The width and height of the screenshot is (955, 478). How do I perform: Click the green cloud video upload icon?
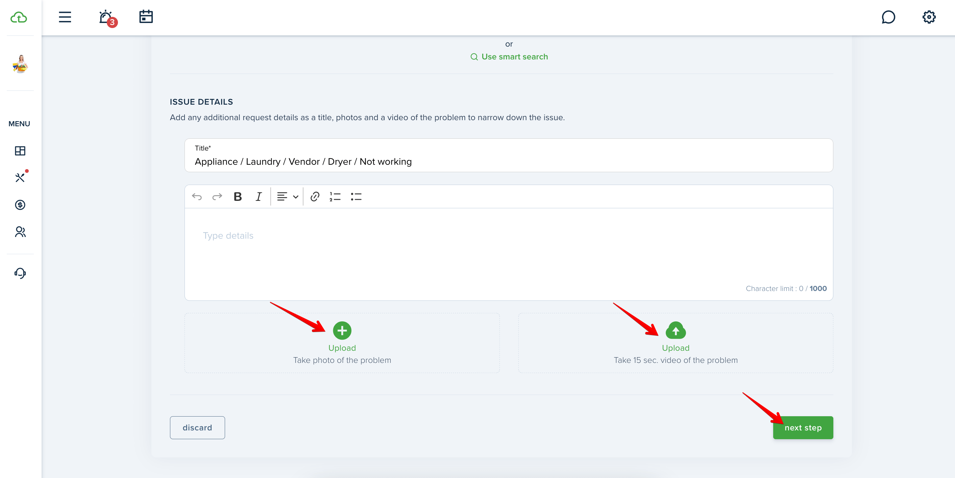pos(676,330)
